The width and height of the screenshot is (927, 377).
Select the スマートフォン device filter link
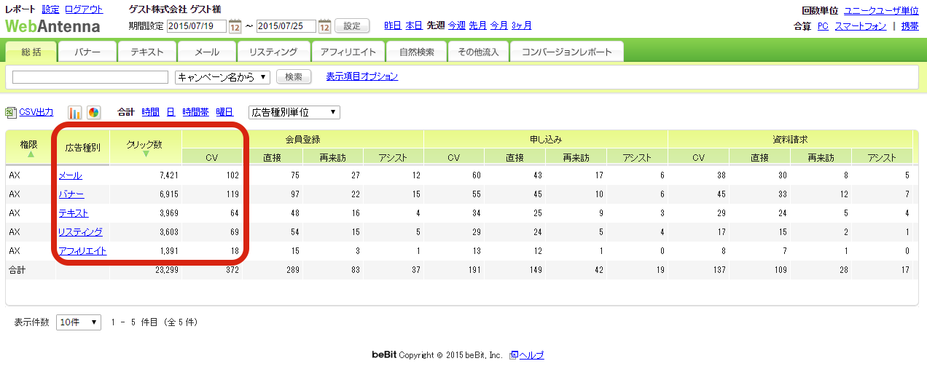pyautogui.click(x=860, y=25)
